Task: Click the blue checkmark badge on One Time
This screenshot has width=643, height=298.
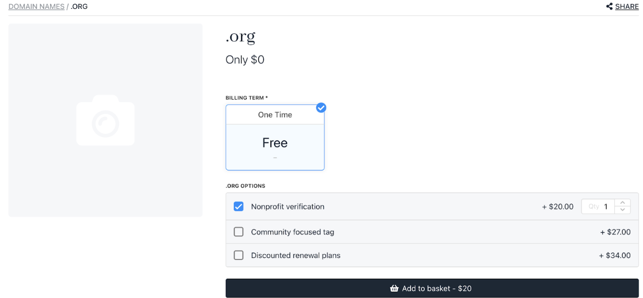Action: point(321,107)
